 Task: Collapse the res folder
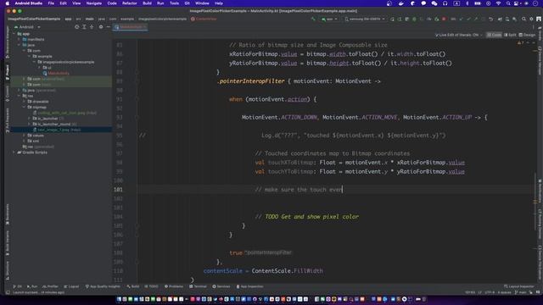(20, 96)
